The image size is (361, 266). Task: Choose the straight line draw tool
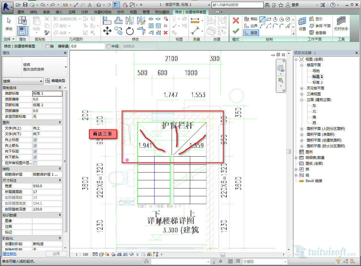(262, 19)
